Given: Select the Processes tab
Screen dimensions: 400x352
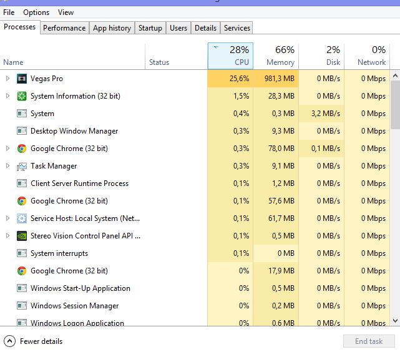Looking at the screenshot, I should (19, 27).
